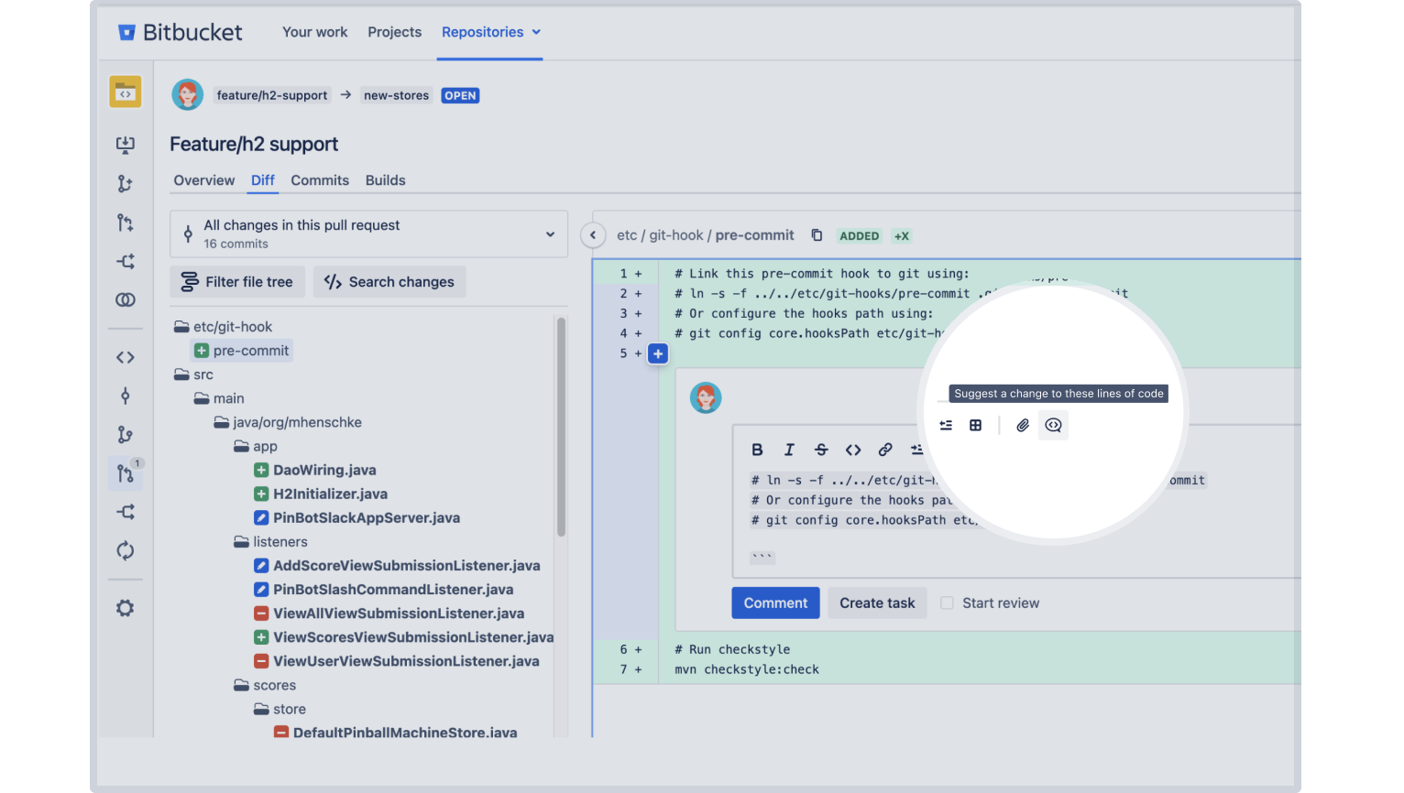Open Pull requests icon with badge 1
This screenshot has width=1404, height=793.
pyautogui.click(x=126, y=473)
